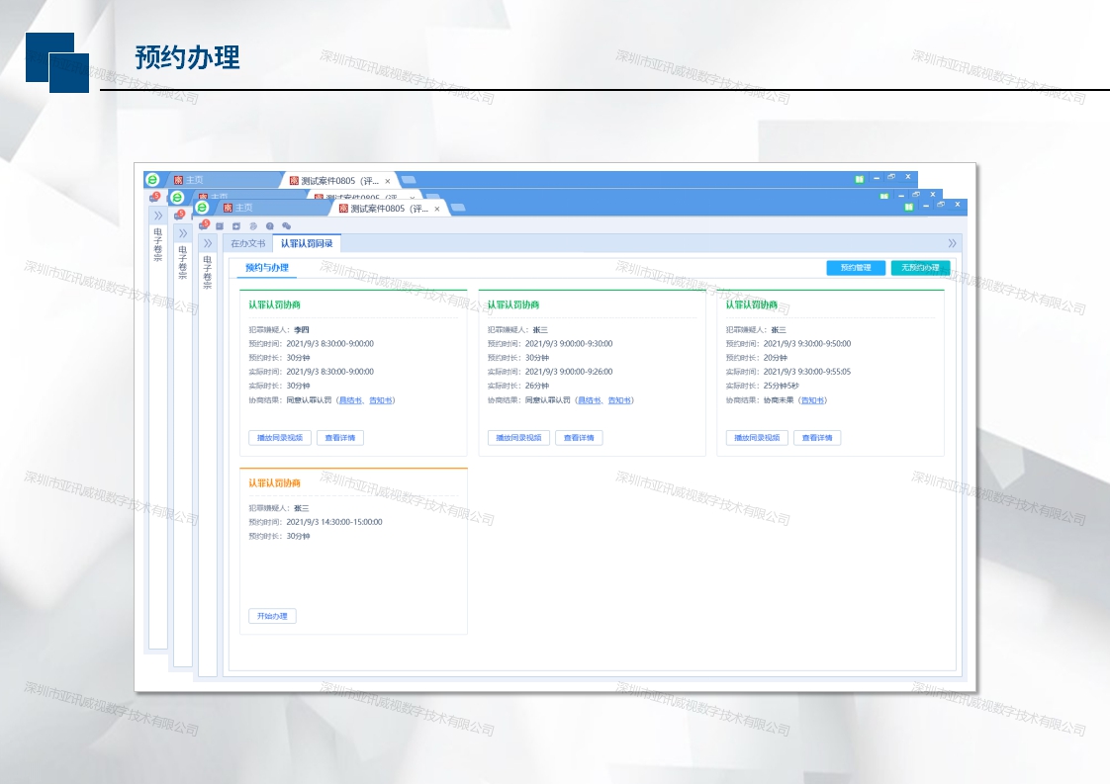The image size is (1110, 784).
Task: Expand the 电子卷宗 side panel in rearmost window
Action: coord(158,216)
